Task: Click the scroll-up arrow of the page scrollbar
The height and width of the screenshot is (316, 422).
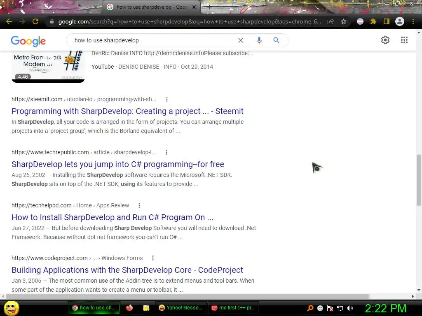Action: (419, 33)
